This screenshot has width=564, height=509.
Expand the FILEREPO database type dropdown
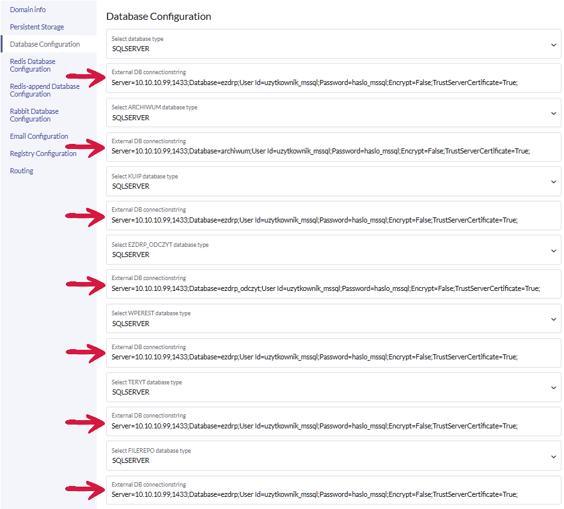click(x=333, y=456)
